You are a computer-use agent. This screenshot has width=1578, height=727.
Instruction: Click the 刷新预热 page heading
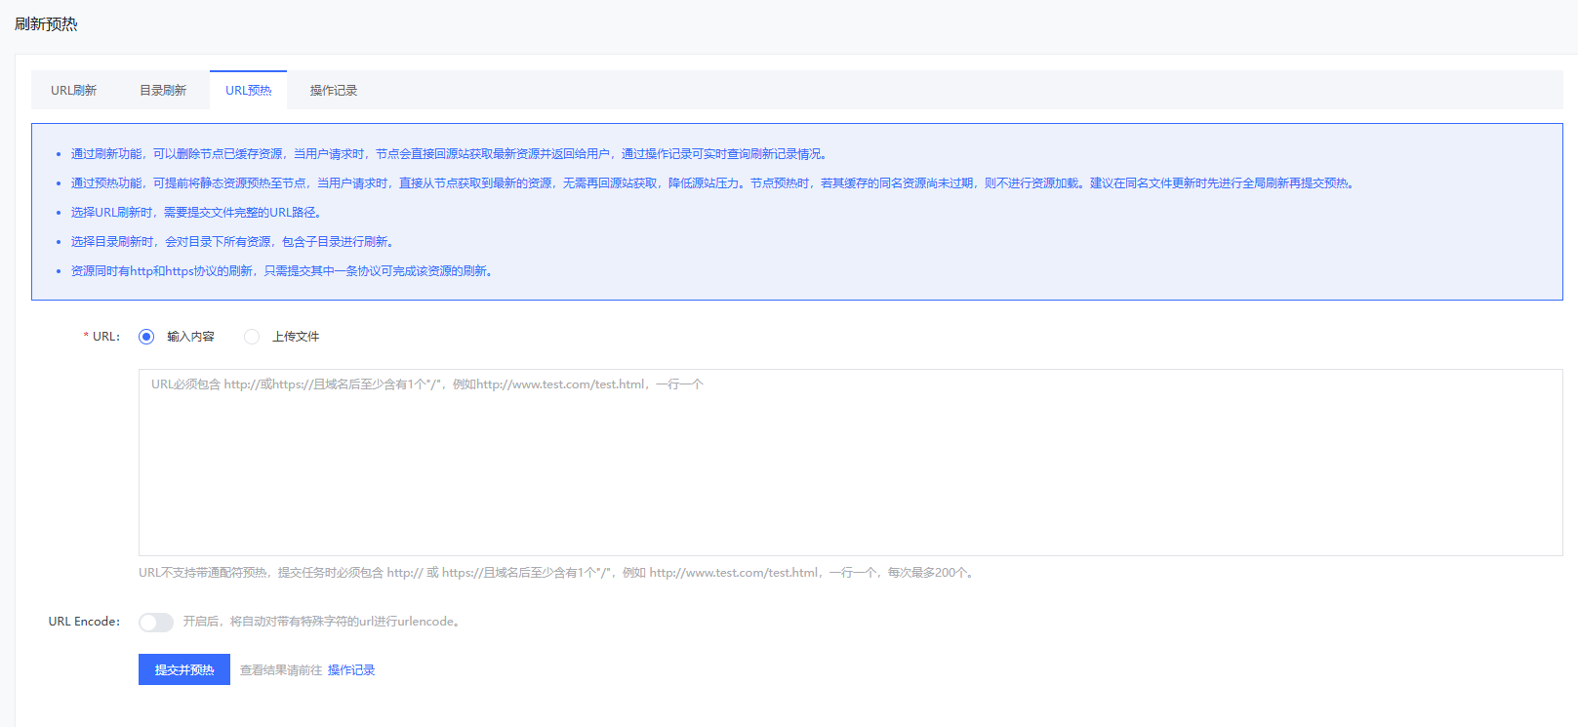pyautogui.click(x=46, y=24)
